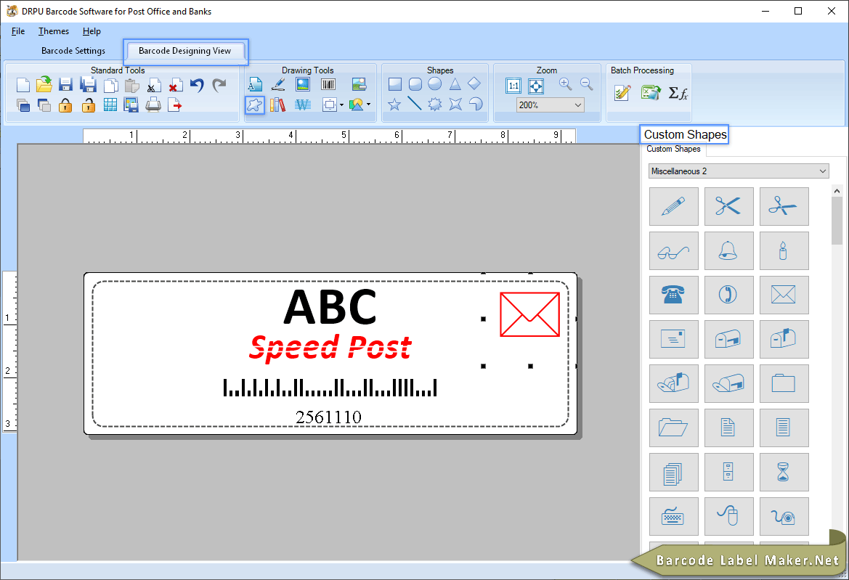Screen dimensions: 849x580
Task: Insert the desk telephone custom shape
Action: (673, 295)
